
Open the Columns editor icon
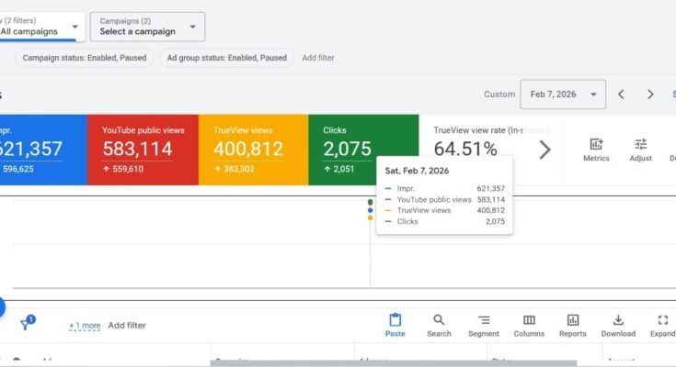[529, 320]
